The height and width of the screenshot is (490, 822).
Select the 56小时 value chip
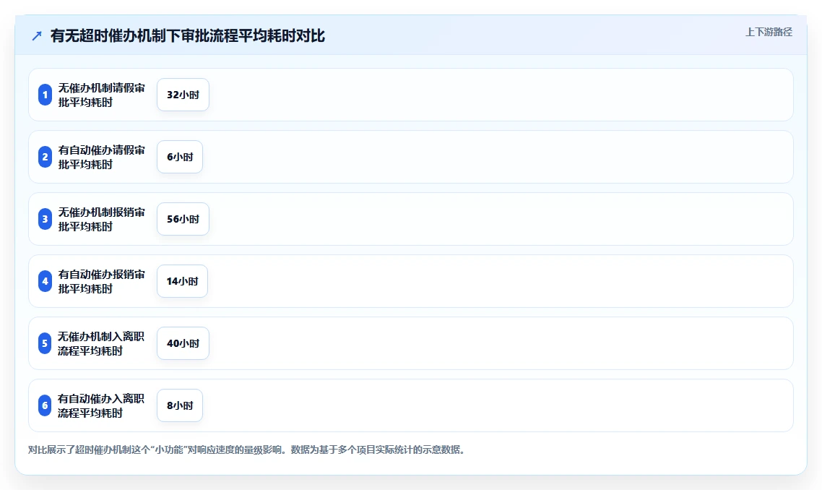(183, 219)
